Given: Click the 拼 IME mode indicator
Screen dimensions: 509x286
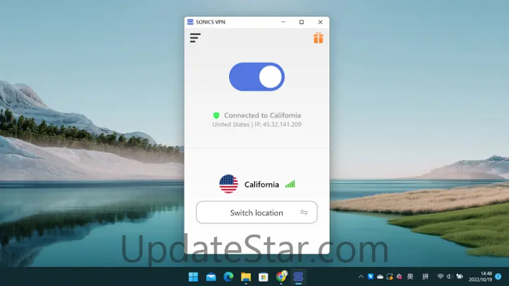Looking at the screenshot, I should coord(425,276).
